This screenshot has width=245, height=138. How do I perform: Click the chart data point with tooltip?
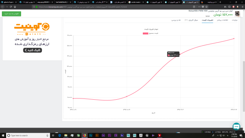[x=180, y=54]
